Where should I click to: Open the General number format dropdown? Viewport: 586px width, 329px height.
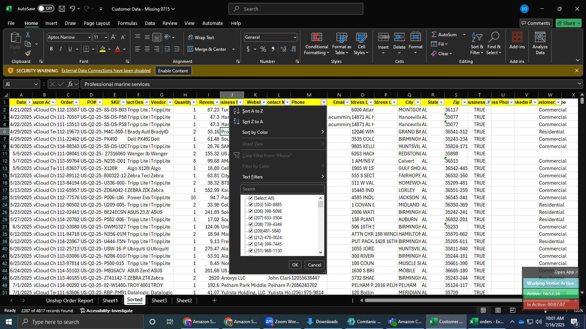point(294,37)
